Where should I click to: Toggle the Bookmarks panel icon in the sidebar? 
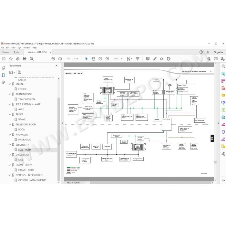click(3, 75)
